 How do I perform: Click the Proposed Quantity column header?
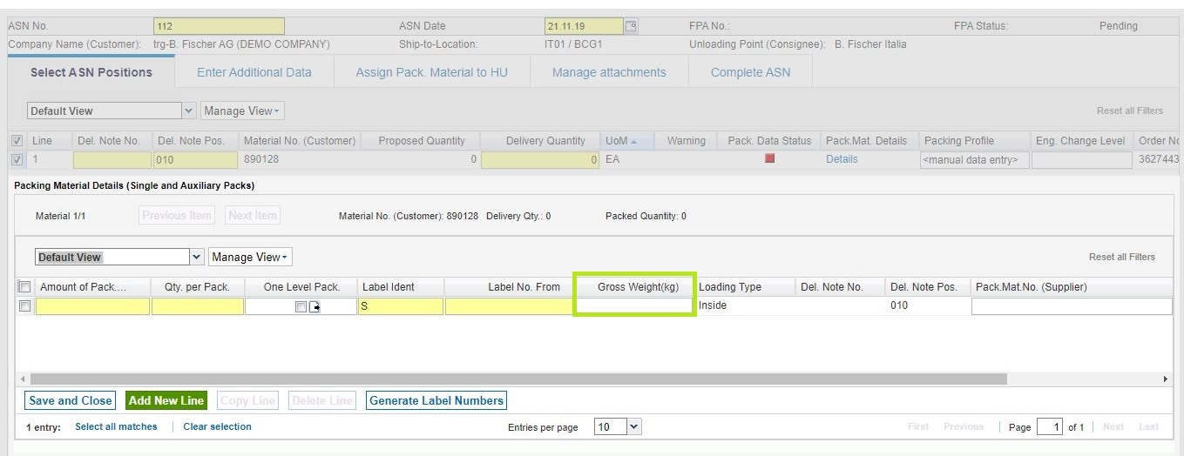[422, 141]
